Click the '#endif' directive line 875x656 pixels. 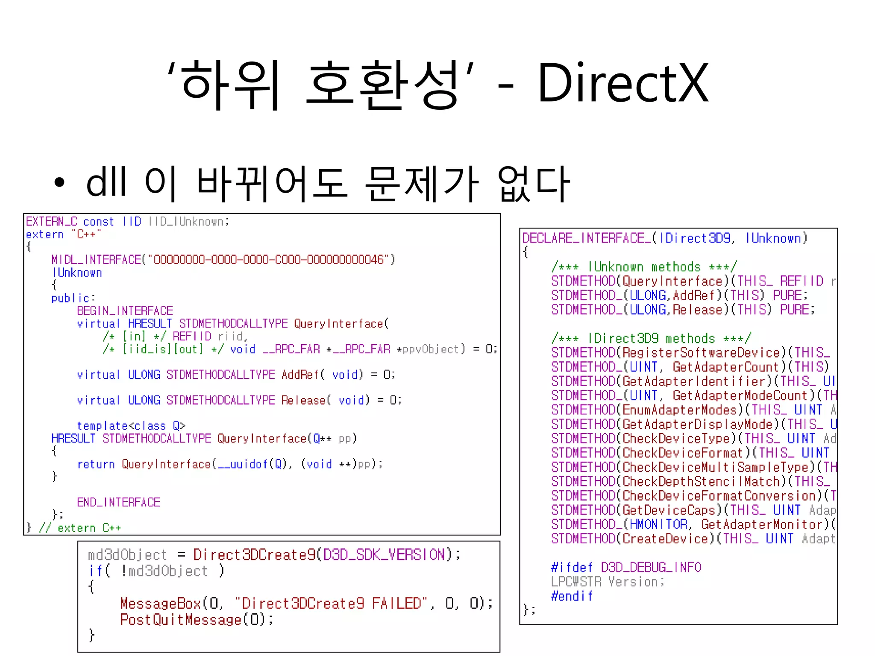click(x=572, y=596)
